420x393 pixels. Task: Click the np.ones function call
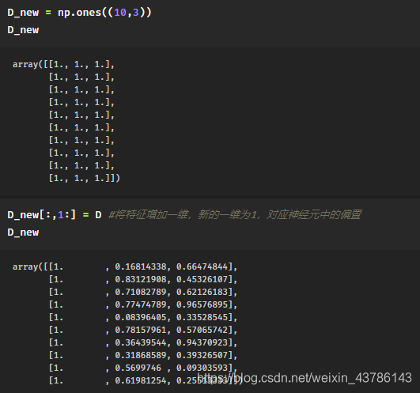tap(104, 13)
